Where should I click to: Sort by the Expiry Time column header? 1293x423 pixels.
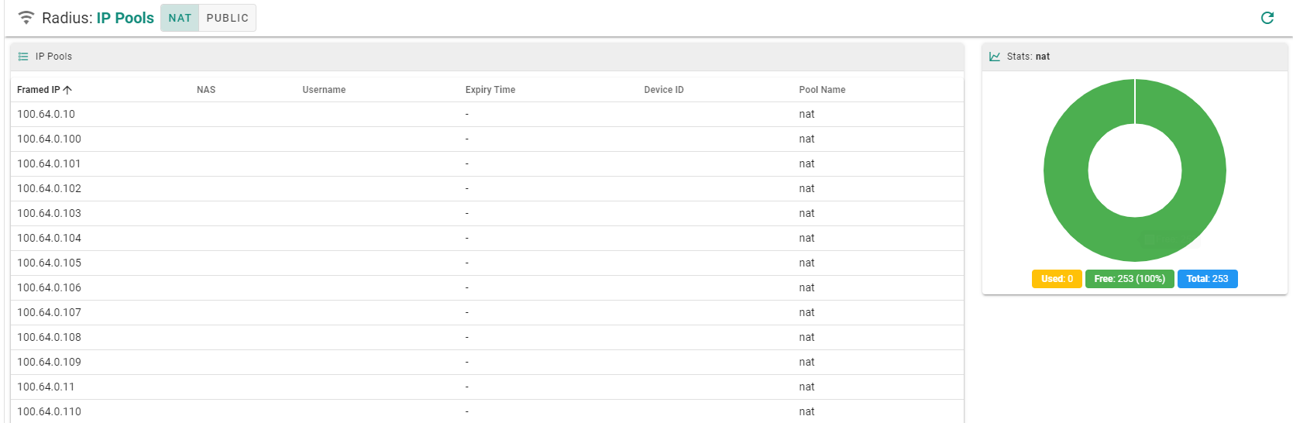click(490, 90)
